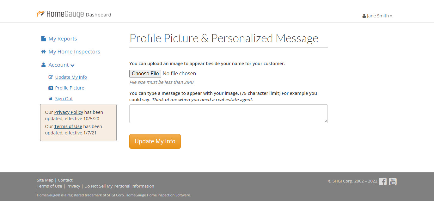434x210 pixels.
Task: Click the camera icon beside Profile Picture
Action: (51, 88)
